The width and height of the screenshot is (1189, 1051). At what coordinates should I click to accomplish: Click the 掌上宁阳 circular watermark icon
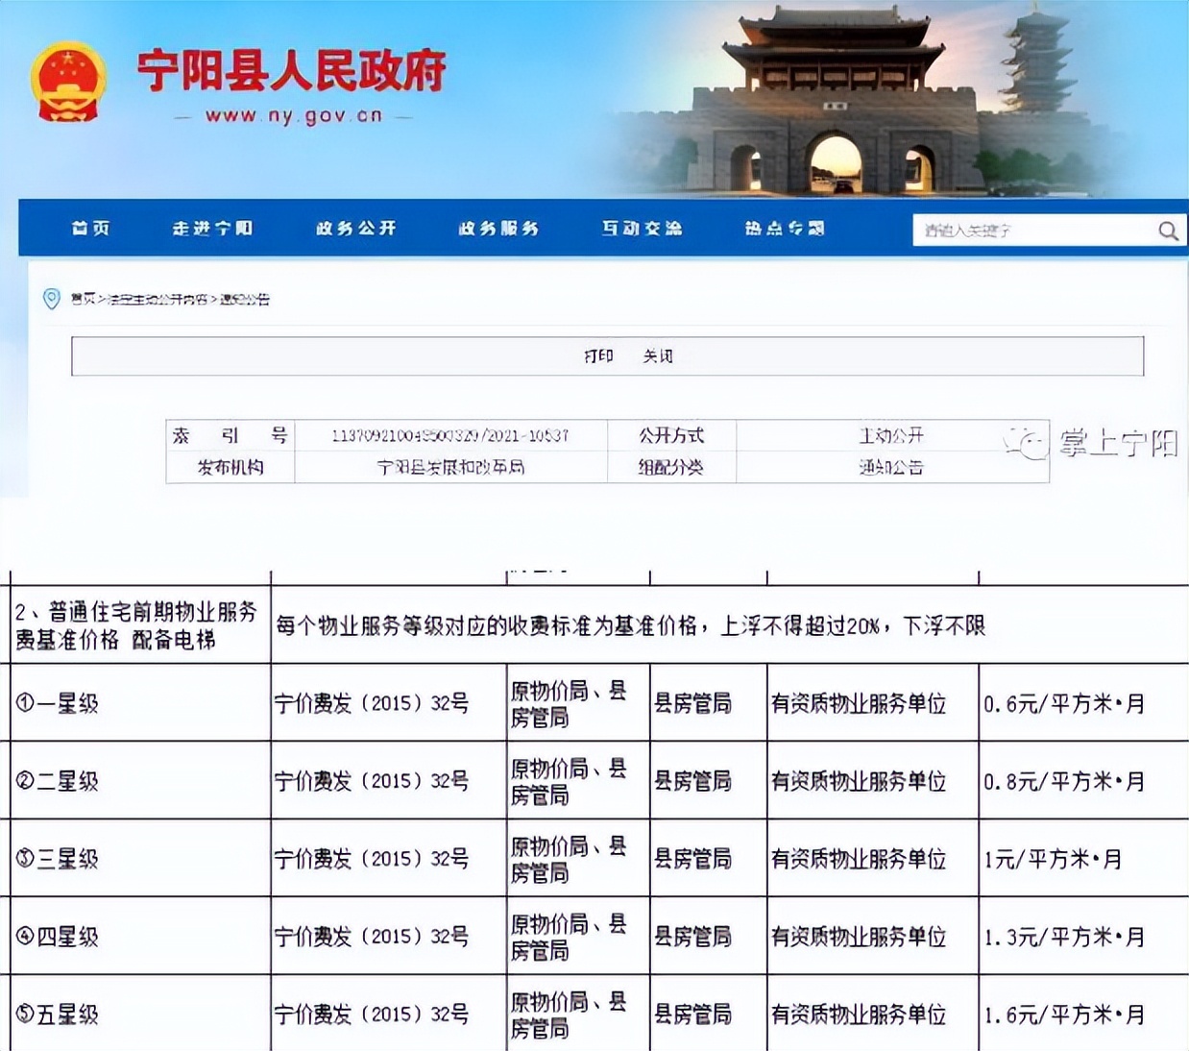[x=1025, y=445]
